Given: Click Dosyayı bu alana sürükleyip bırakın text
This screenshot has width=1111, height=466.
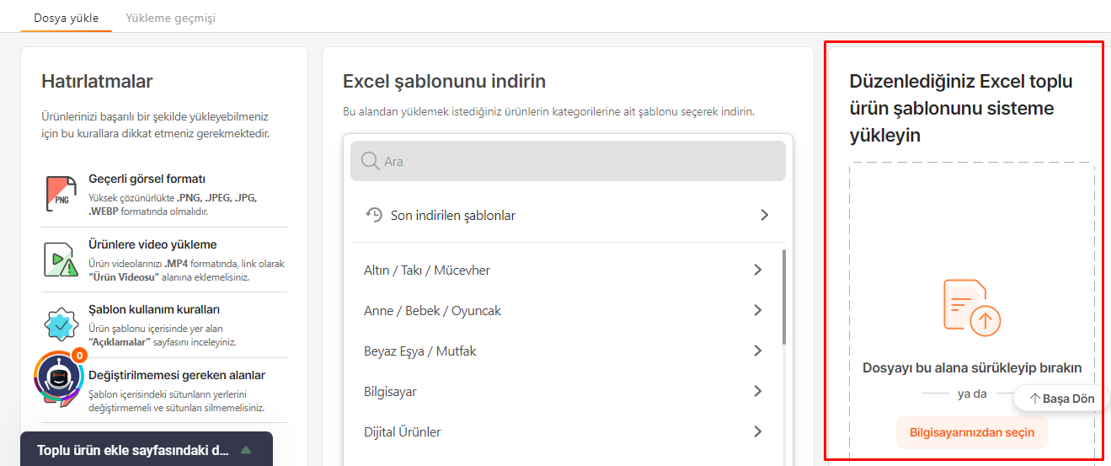Looking at the screenshot, I should tap(972, 367).
